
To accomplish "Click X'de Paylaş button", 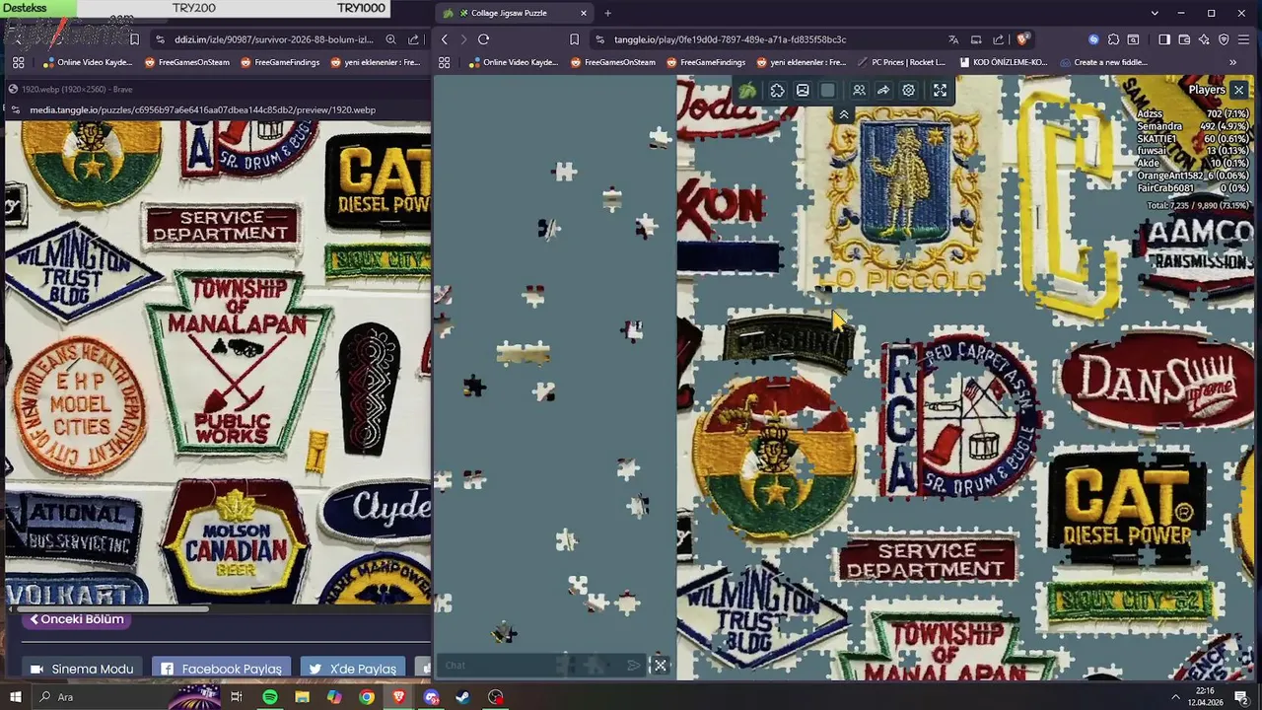I will click(353, 669).
